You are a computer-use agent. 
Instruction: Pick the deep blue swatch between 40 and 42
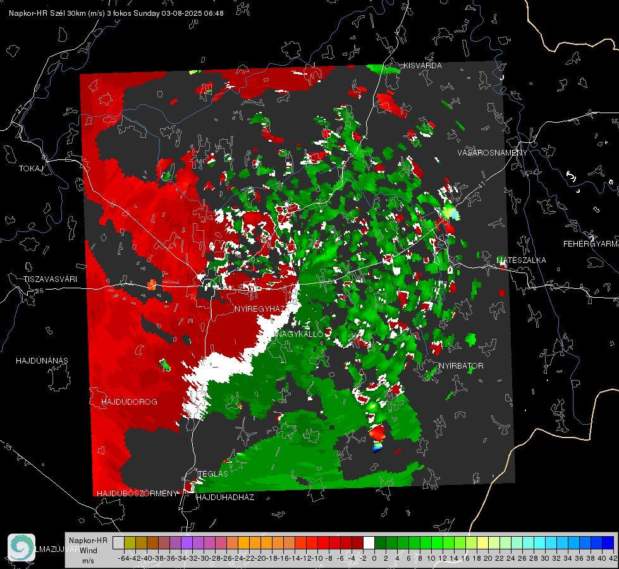point(608,542)
